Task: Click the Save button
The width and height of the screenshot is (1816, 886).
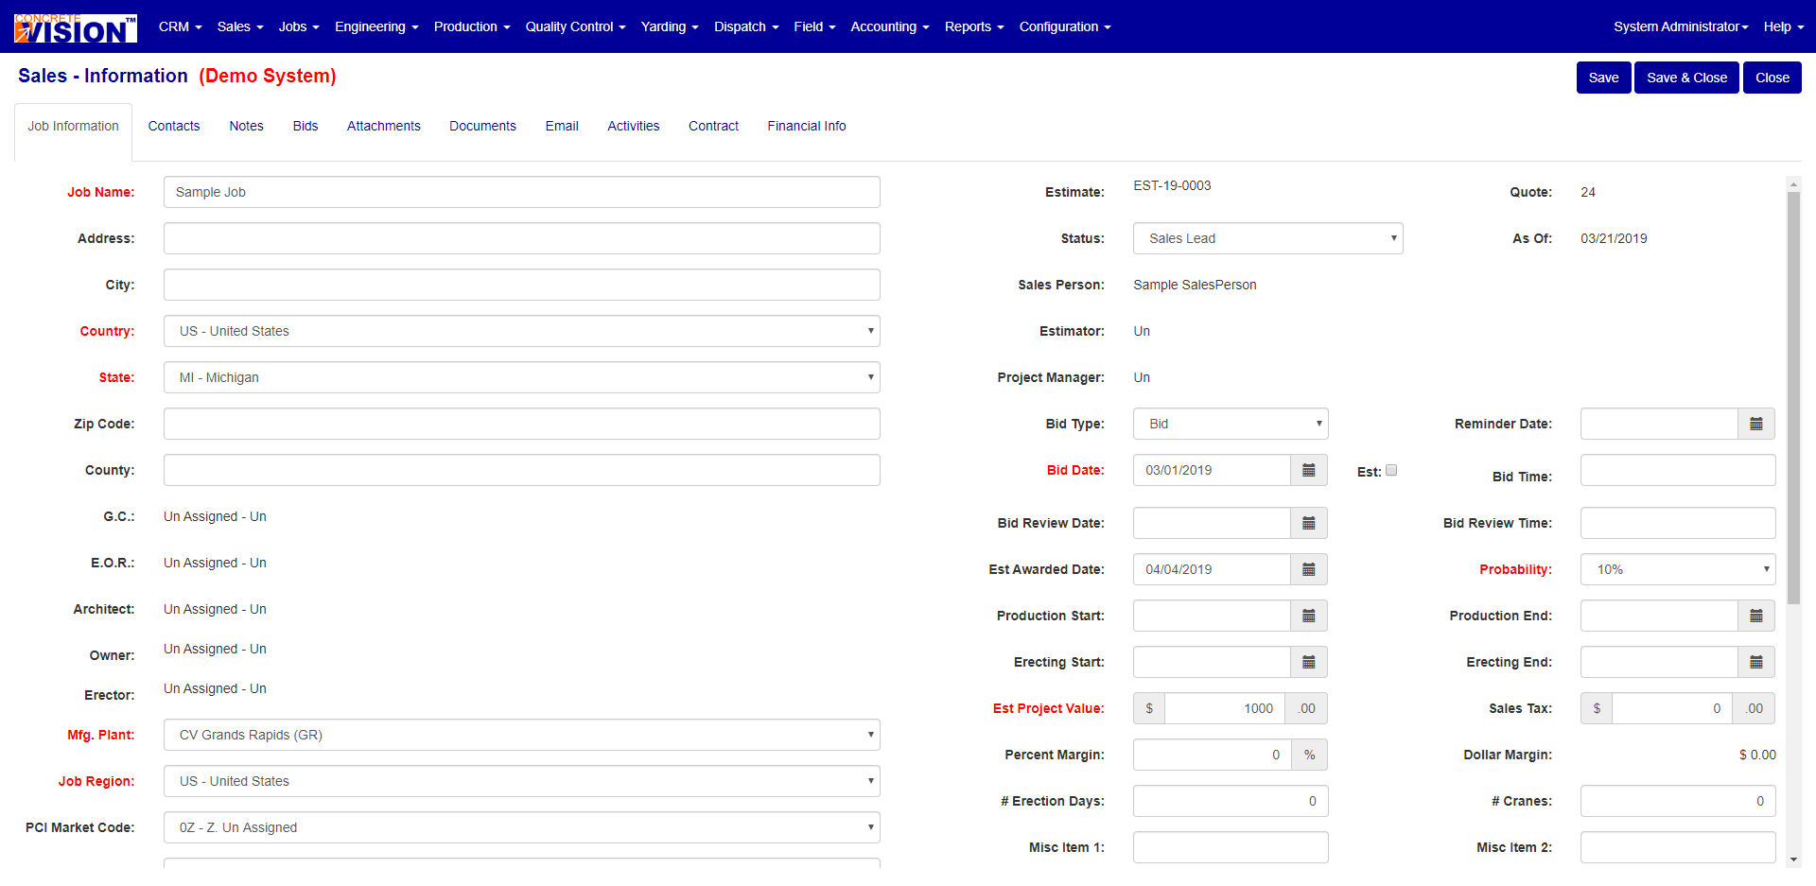Action: 1603,78
